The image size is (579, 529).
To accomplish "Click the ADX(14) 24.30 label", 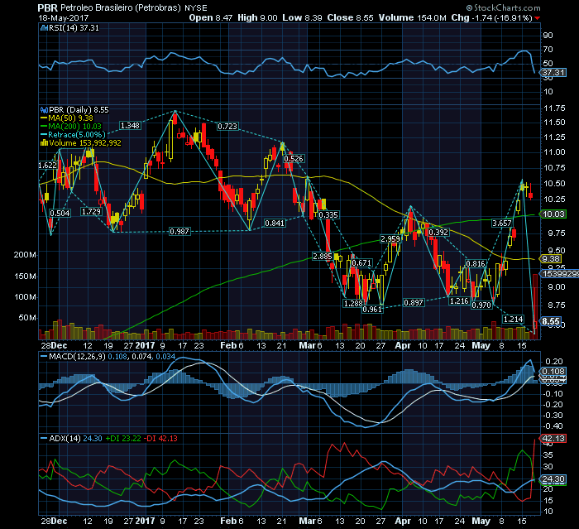I will (x=75, y=439).
